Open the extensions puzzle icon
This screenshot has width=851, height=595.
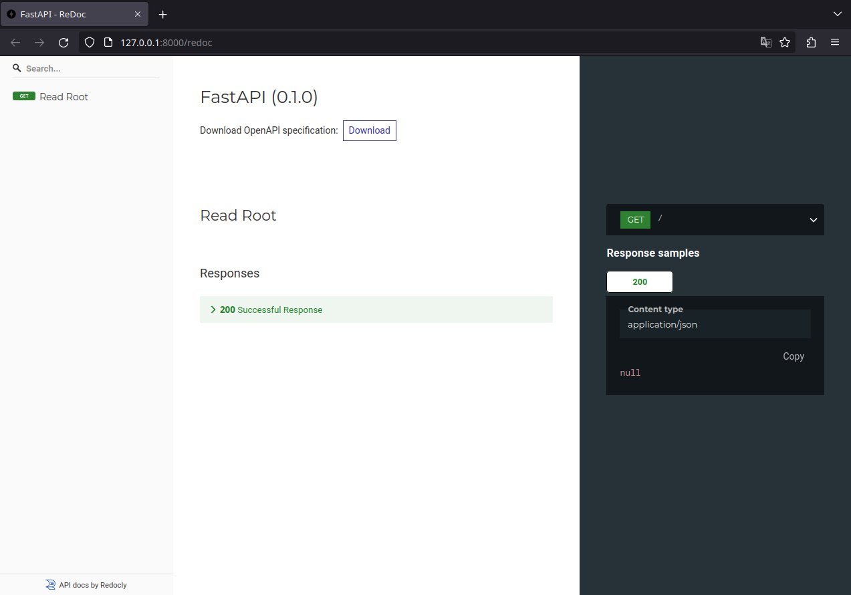[811, 42]
